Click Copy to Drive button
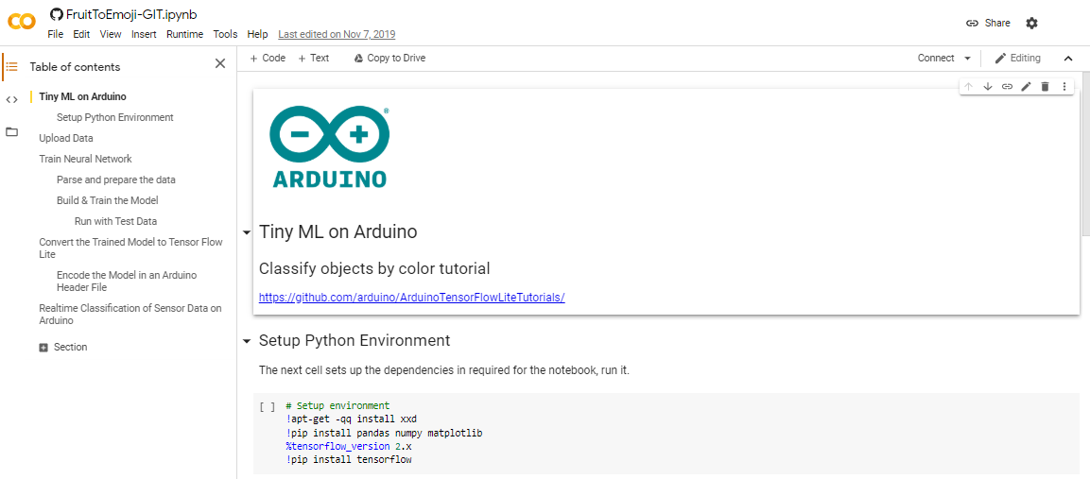The height and width of the screenshot is (479, 1090). [390, 59]
